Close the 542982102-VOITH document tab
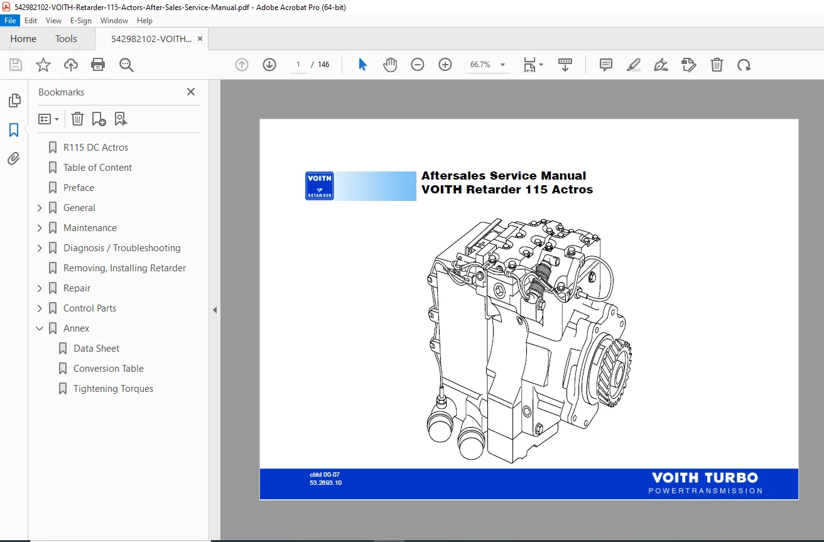Viewport: 824px width, 542px height. (x=200, y=39)
